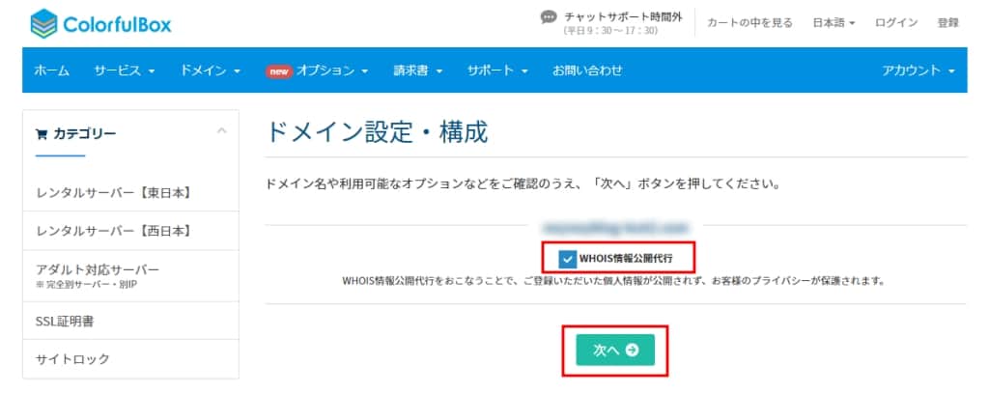Image resolution: width=989 pixels, height=393 pixels.
Task: Select レンタルサーバー【東日本】 category
Action: click(x=130, y=193)
